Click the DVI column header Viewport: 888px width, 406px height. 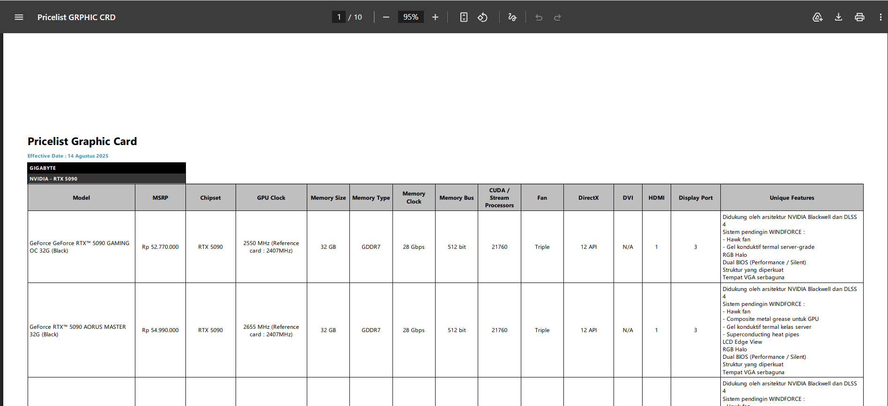coord(628,198)
